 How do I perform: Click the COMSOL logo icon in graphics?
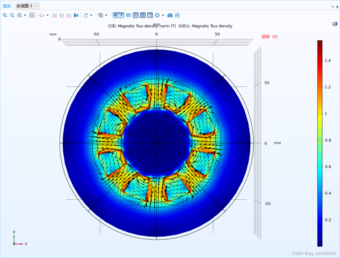coord(335,24)
